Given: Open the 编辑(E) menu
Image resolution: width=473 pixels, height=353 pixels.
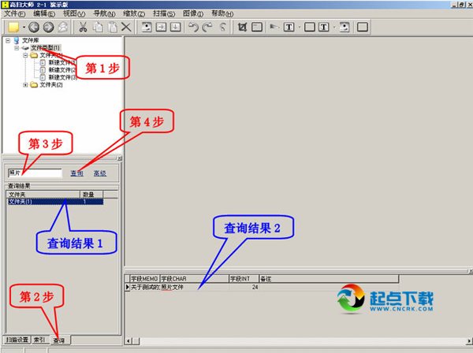Looking at the screenshot, I should [x=44, y=13].
